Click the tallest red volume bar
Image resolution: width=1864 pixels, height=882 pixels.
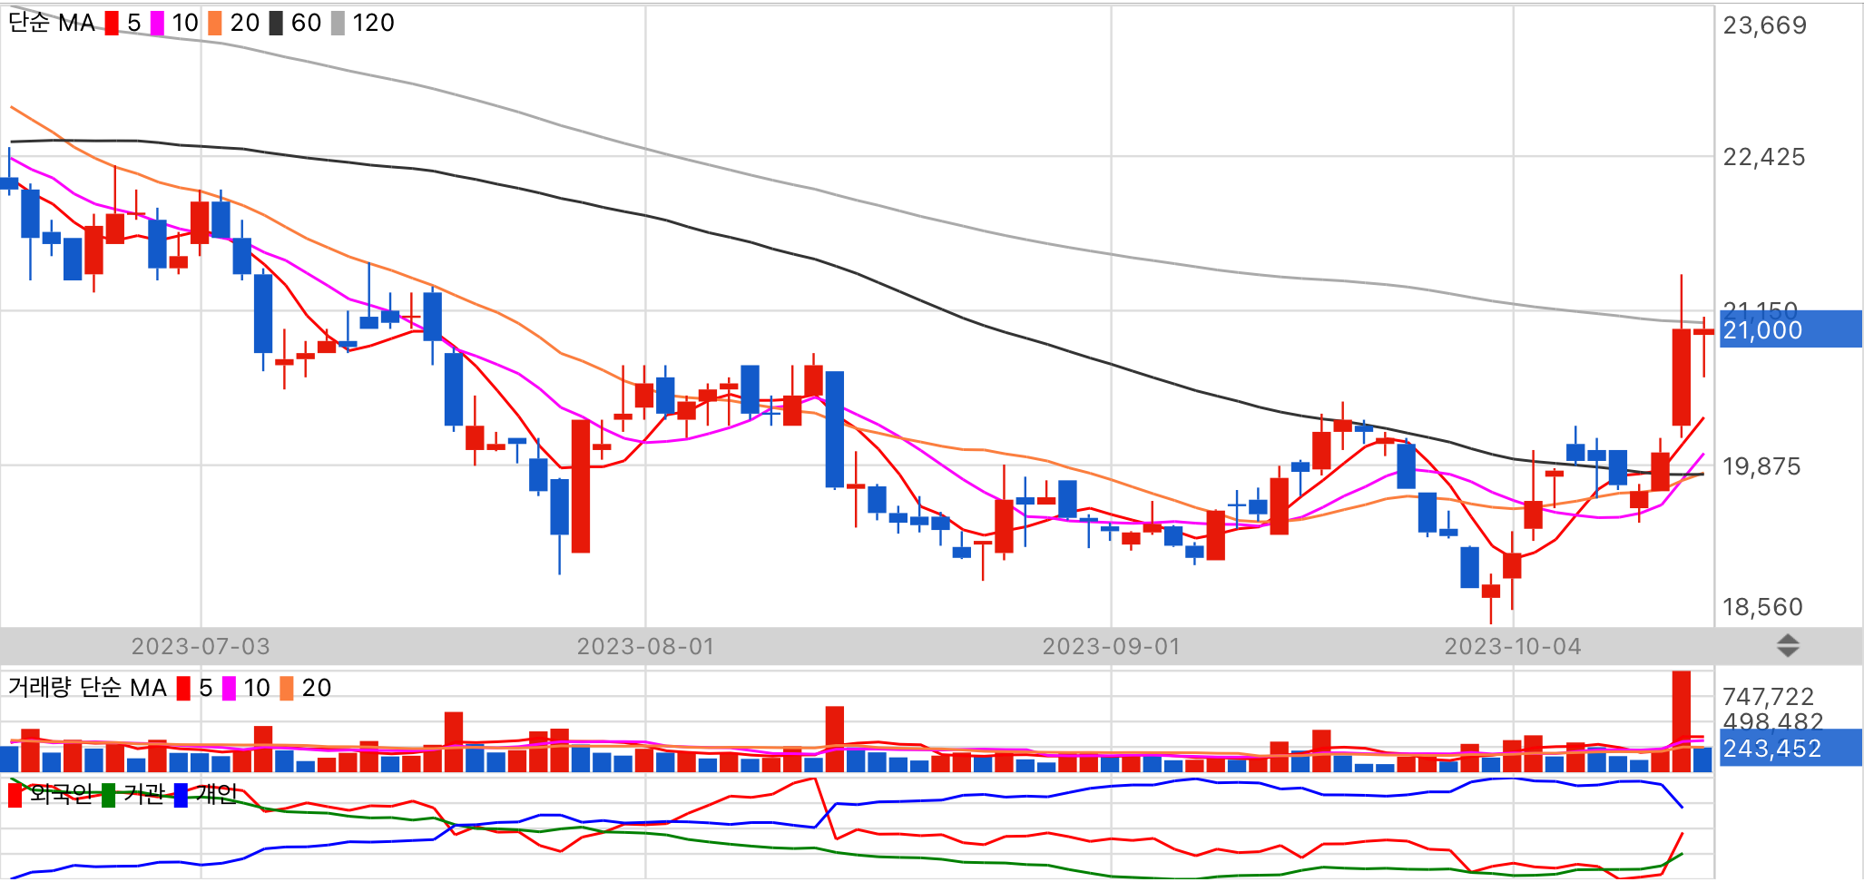(x=1682, y=721)
